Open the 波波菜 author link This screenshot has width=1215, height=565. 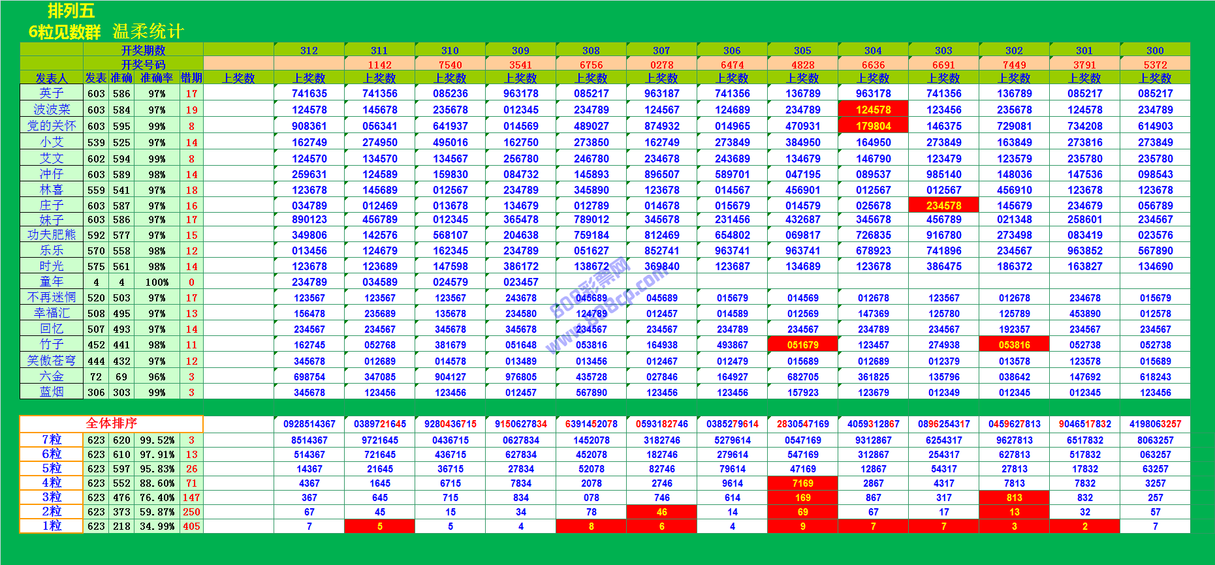click(x=52, y=110)
